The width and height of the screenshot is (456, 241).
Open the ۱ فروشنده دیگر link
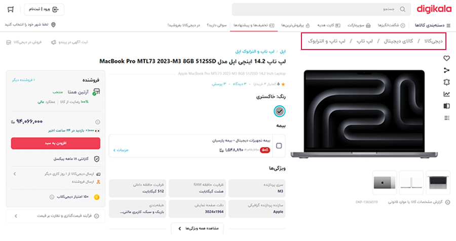23,80
